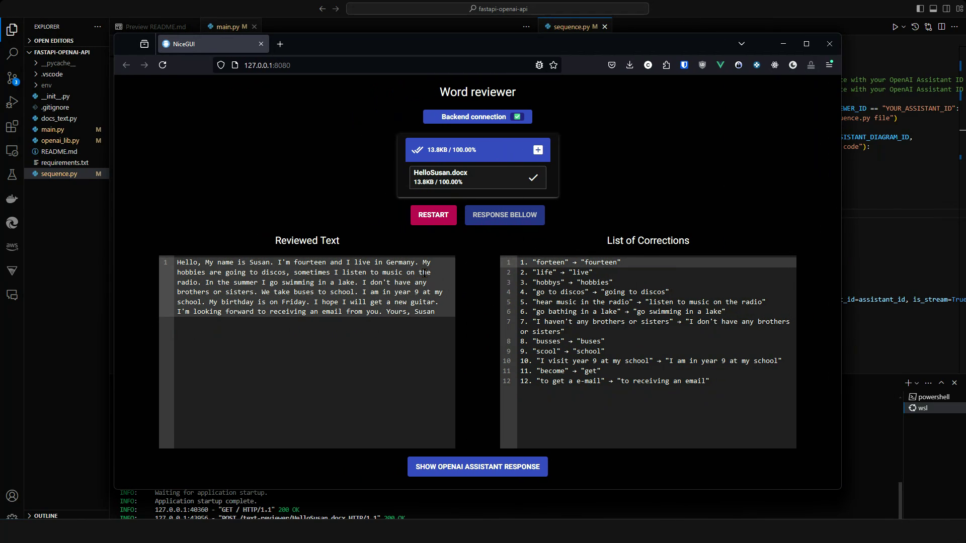
Task: Open Run and Debug view
Action: (x=12, y=103)
